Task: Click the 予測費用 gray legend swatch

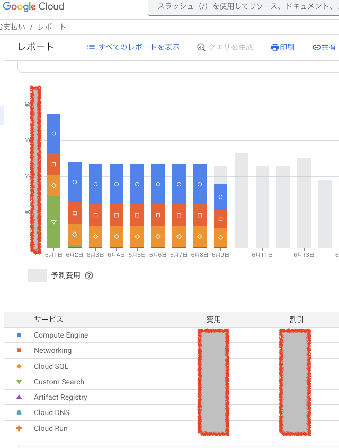Action: click(x=37, y=275)
